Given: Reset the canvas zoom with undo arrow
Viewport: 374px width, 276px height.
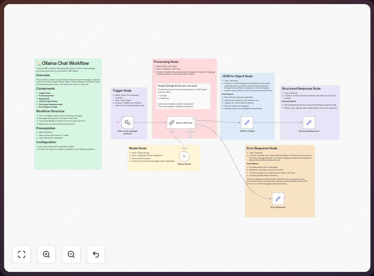Looking at the screenshot, I should point(96,254).
